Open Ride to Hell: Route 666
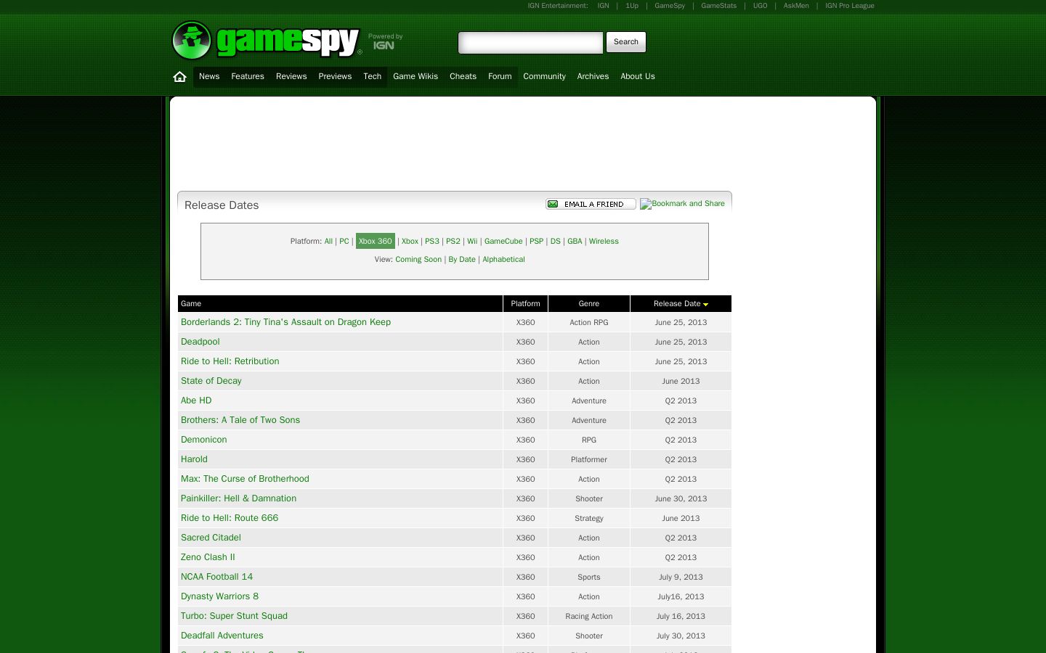The image size is (1046, 653). point(230,518)
